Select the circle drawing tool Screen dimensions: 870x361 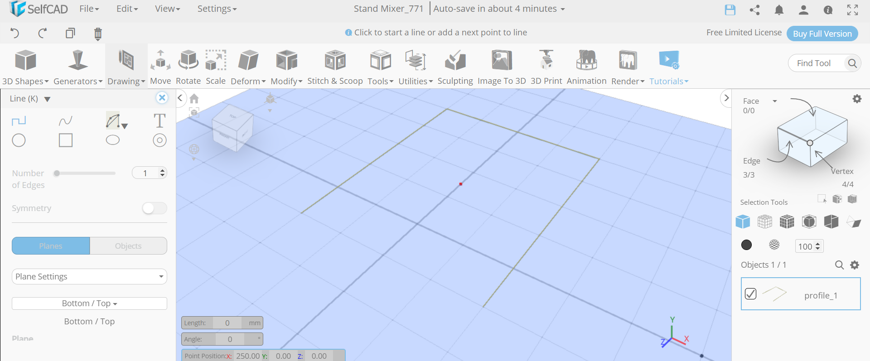[x=19, y=140]
